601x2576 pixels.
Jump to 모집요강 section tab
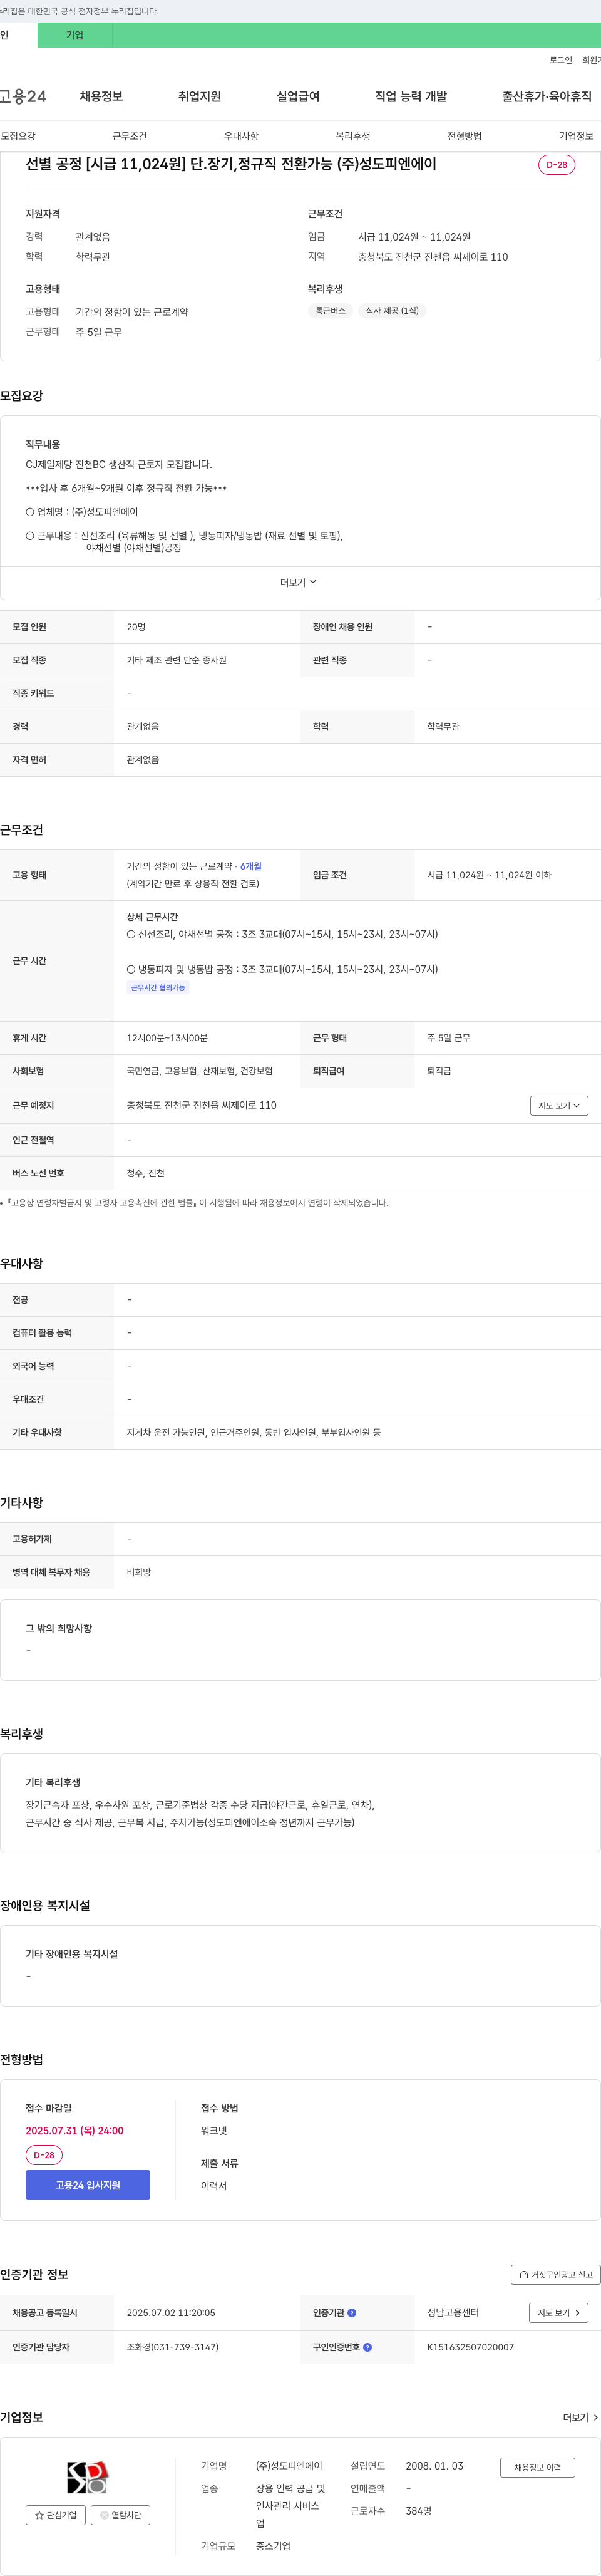click(18, 136)
